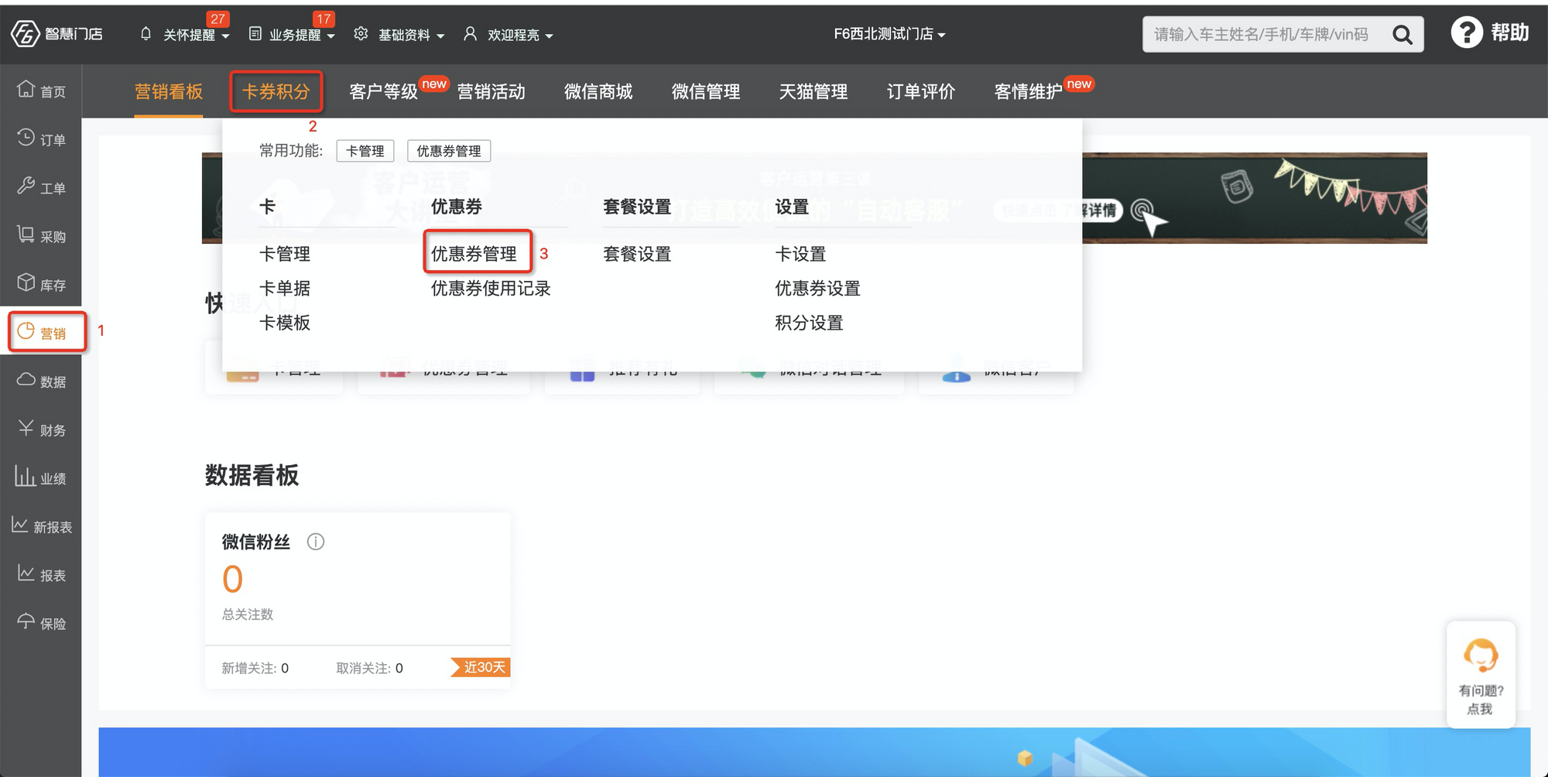
Task: Select 优惠券设置 menu item
Action: [817, 288]
